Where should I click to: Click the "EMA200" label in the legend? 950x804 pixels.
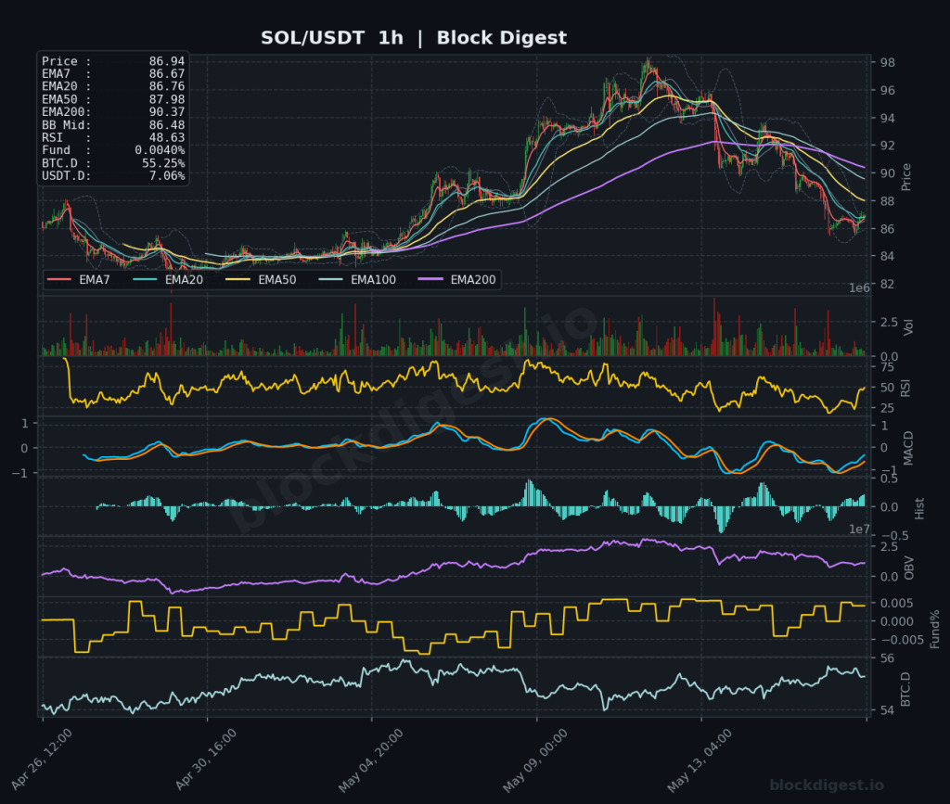(x=473, y=280)
